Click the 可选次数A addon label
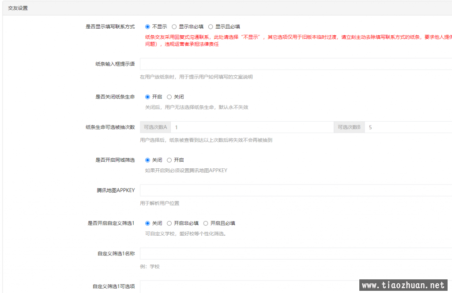The image size is (452, 293). (155, 127)
